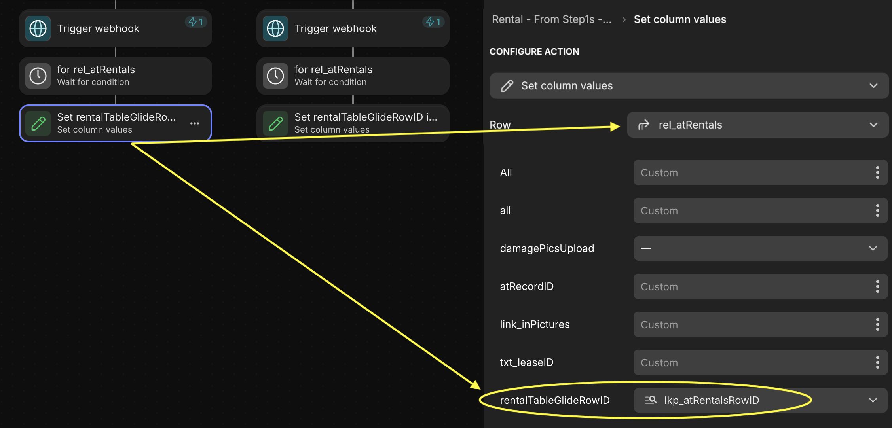Click clock icon on right Wait for condition node
This screenshot has height=428, width=892.
tap(275, 76)
